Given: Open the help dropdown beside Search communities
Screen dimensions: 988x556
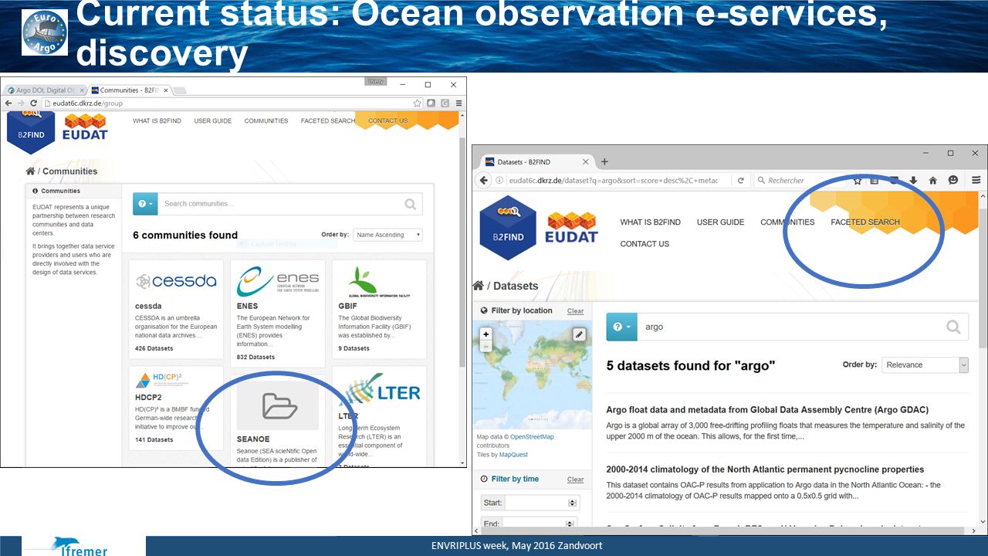Looking at the screenshot, I should (x=145, y=204).
